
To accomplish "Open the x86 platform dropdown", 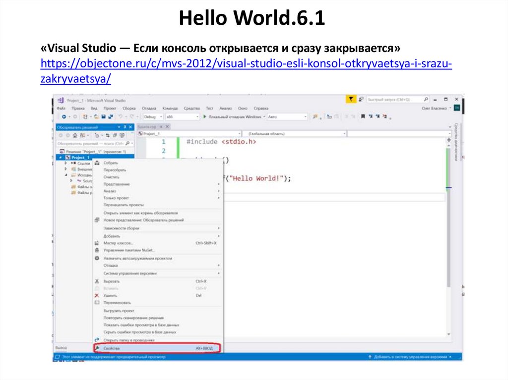I will 182,116.
